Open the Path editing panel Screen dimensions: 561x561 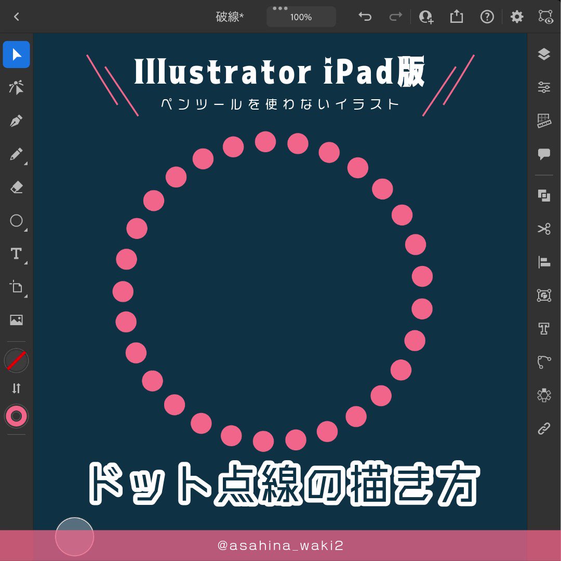[x=544, y=362]
